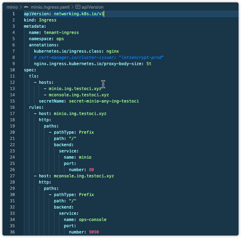Click the apiVersion symbol icon in breadcrumb
This screenshot has height=238, width=241.
[x=78, y=7]
